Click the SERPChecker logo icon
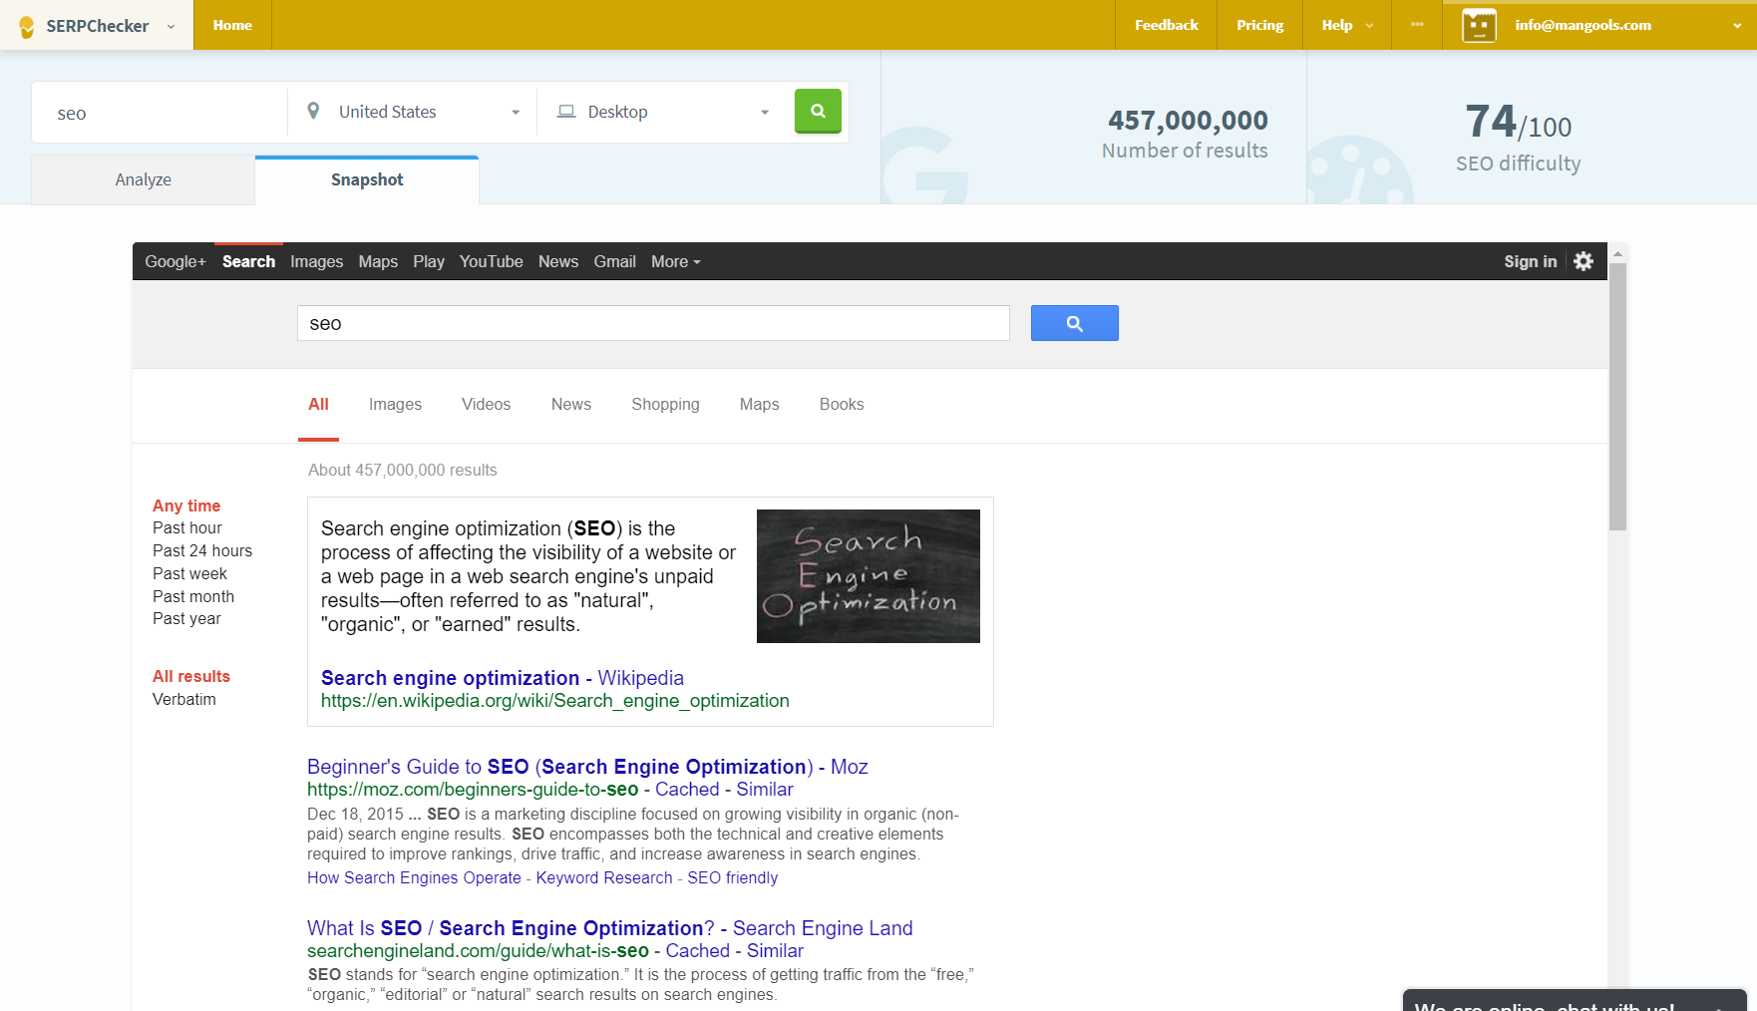 (27, 26)
